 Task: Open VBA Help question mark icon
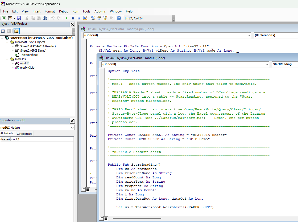coord(119,18)
